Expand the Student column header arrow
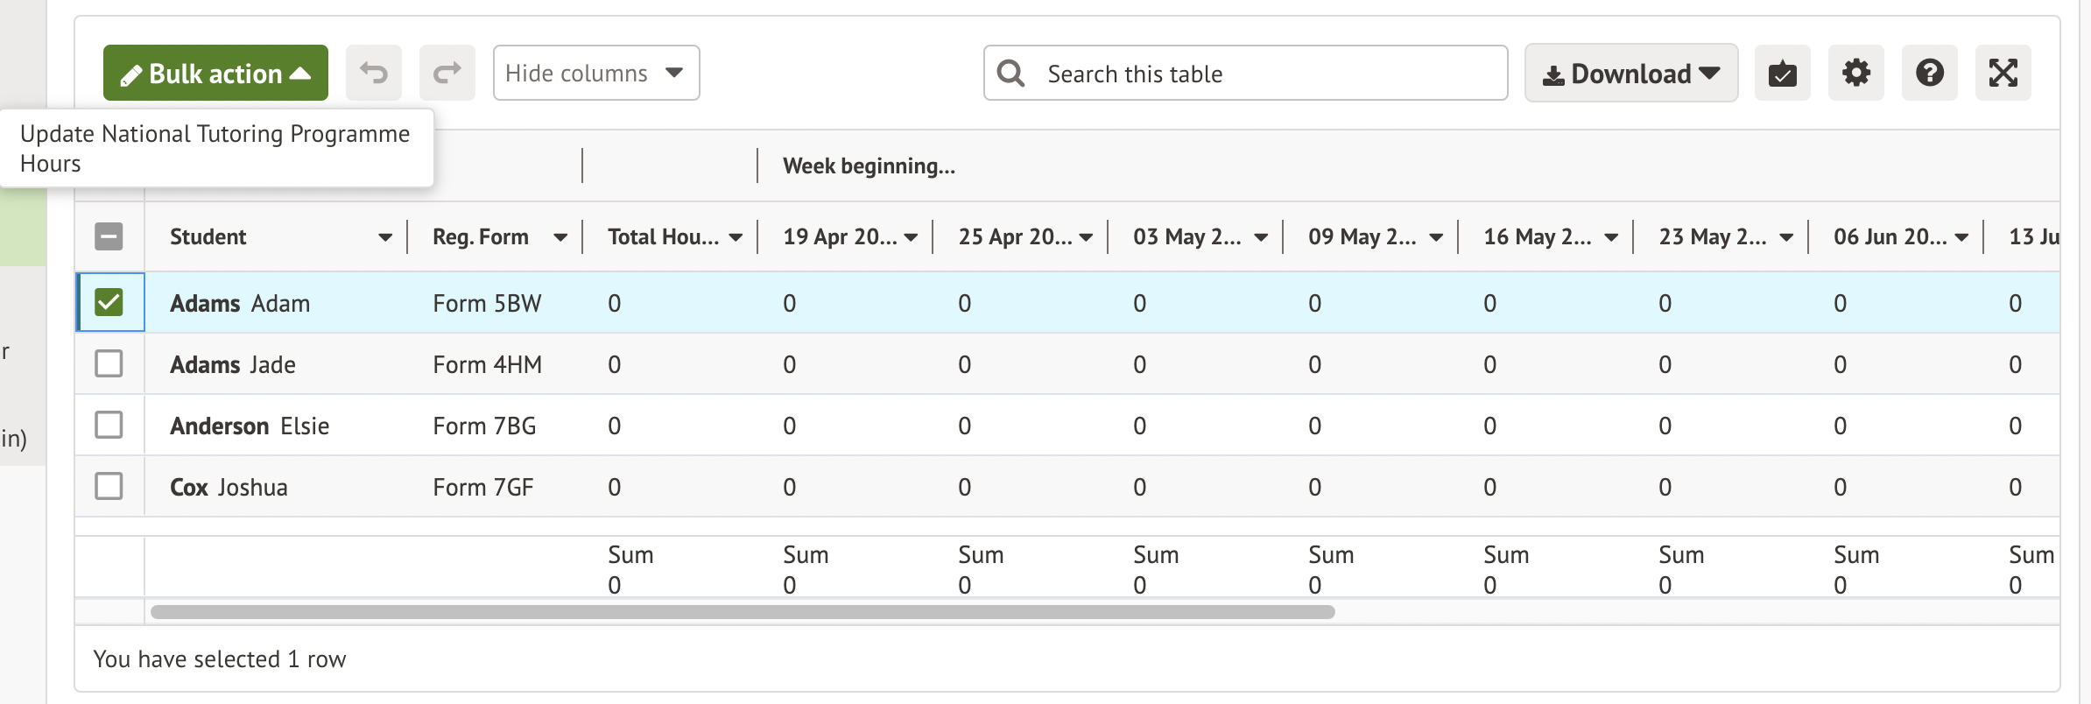 384,237
